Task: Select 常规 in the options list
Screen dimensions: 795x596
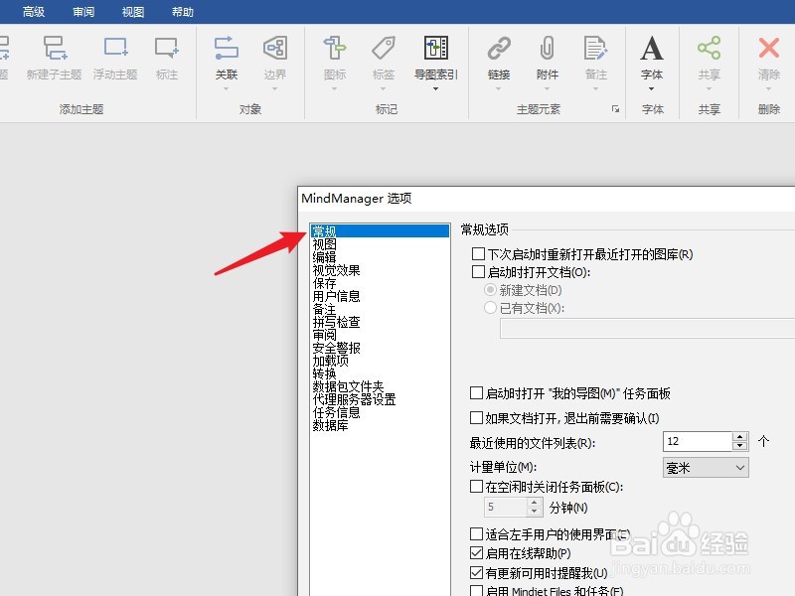Action: [x=380, y=231]
